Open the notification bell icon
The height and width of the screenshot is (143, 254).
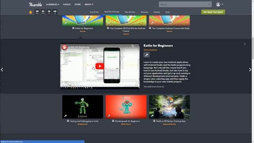tap(31, 12)
